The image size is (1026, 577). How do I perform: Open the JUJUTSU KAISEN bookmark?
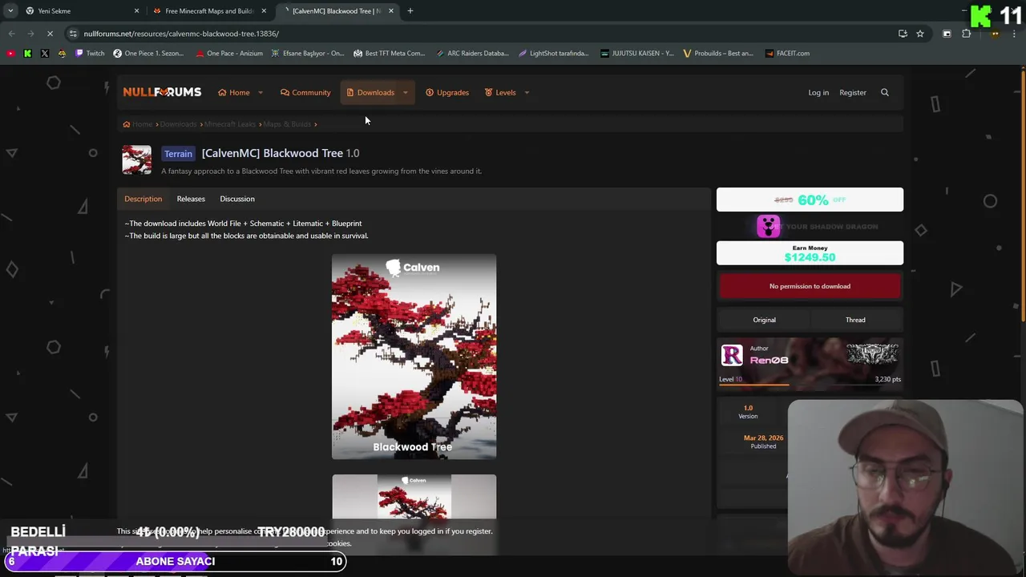coord(637,54)
